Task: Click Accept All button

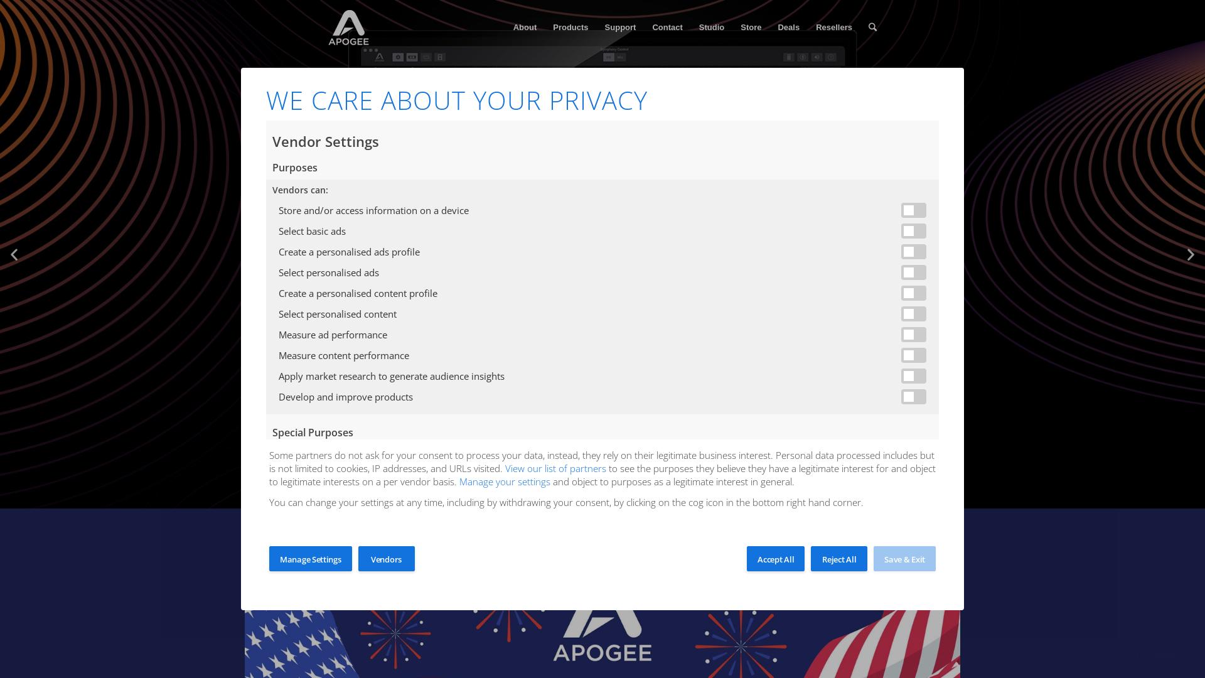Action: (x=776, y=559)
